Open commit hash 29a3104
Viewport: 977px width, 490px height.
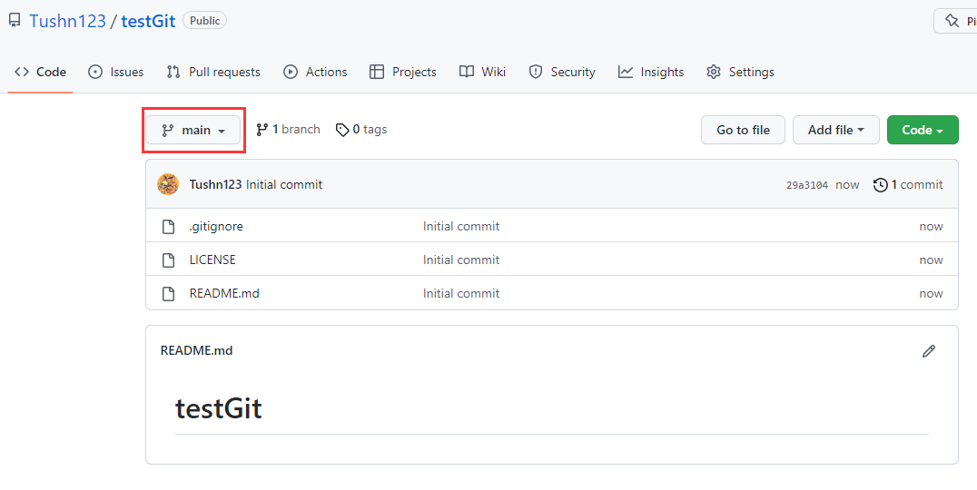(806, 185)
